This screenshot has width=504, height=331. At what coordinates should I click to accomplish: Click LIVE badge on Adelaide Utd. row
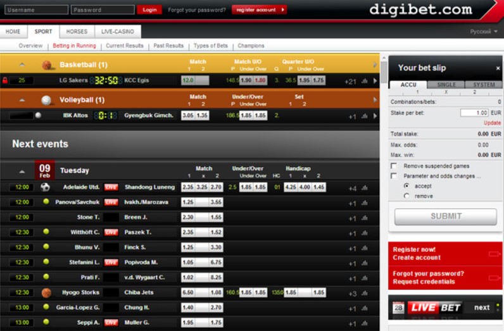tap(111, 187)
